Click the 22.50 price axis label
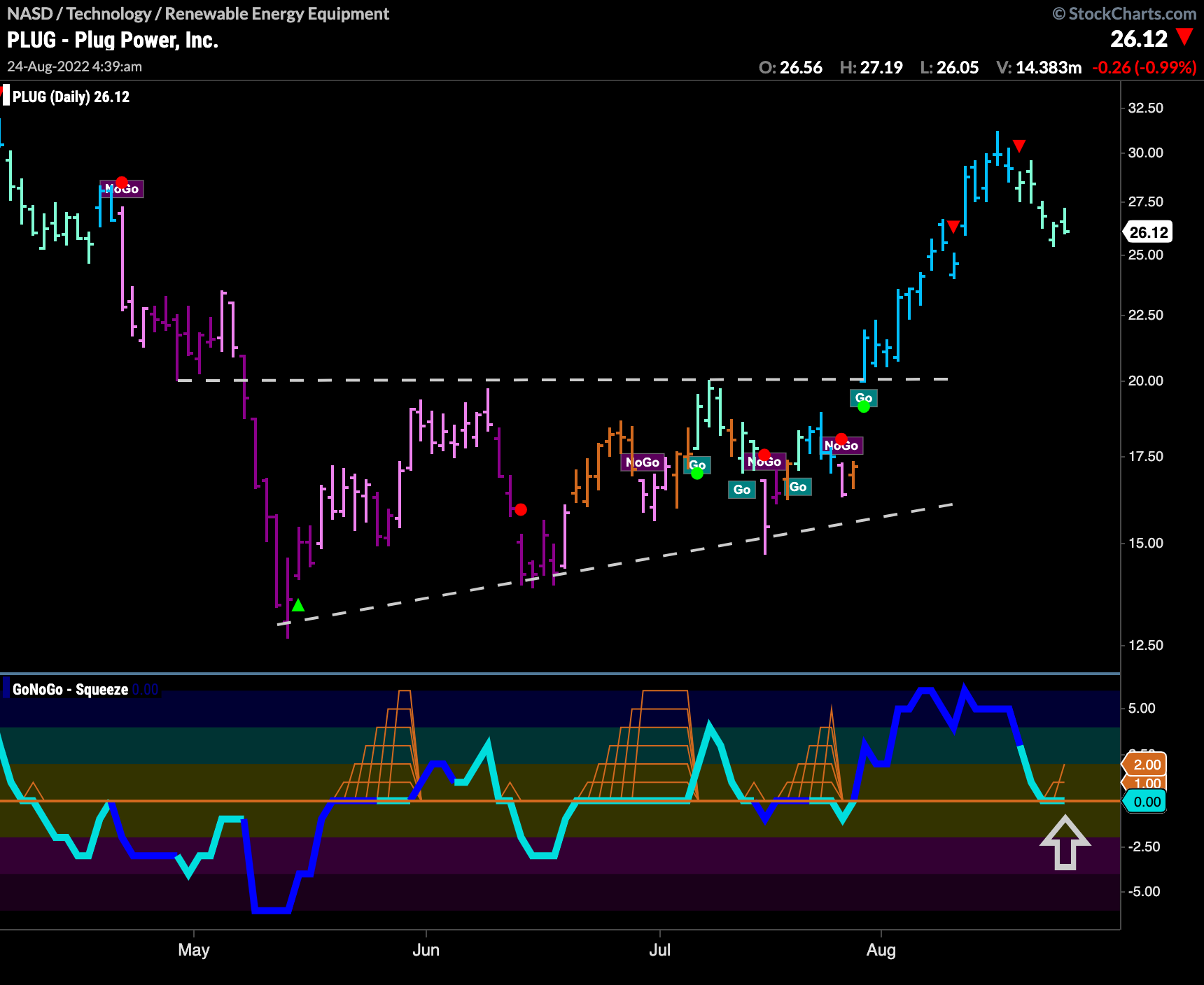The width and height of the screenshot is (1204, 985). click(1146, 315)
